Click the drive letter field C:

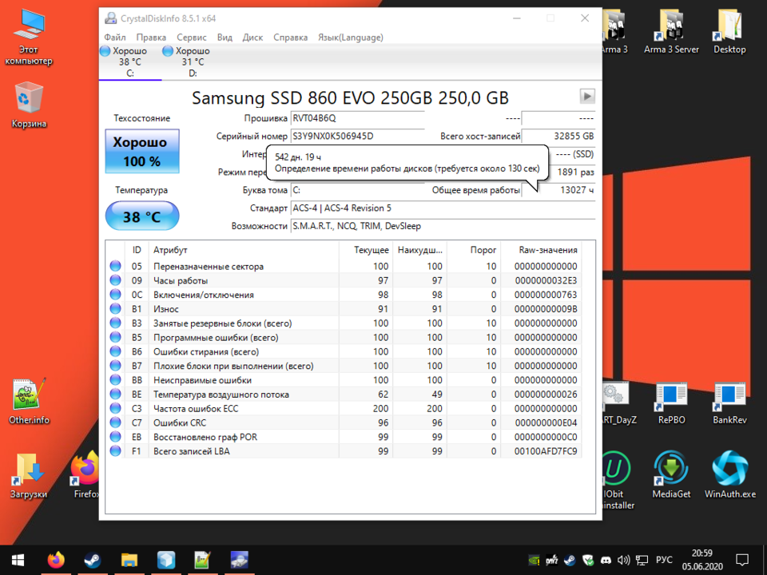coord(358,190)
